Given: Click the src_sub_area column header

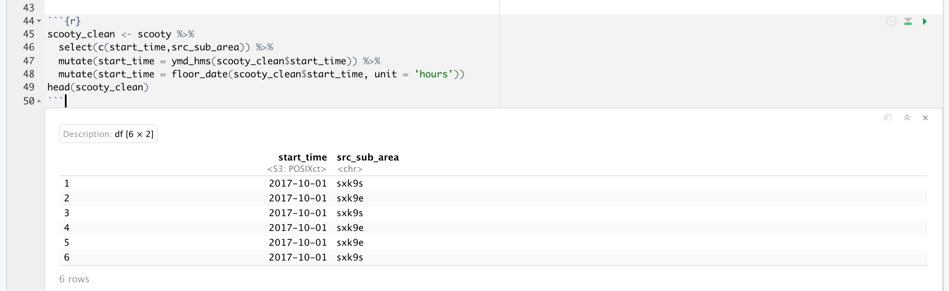Looking at the screenshot, I should tap(367, 157).
